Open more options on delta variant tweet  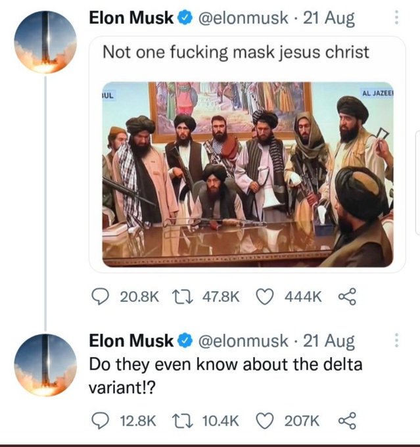point(396,341)
